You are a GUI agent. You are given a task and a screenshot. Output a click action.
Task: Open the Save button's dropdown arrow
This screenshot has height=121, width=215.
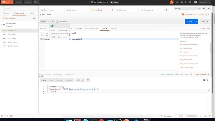coord(208,22)
